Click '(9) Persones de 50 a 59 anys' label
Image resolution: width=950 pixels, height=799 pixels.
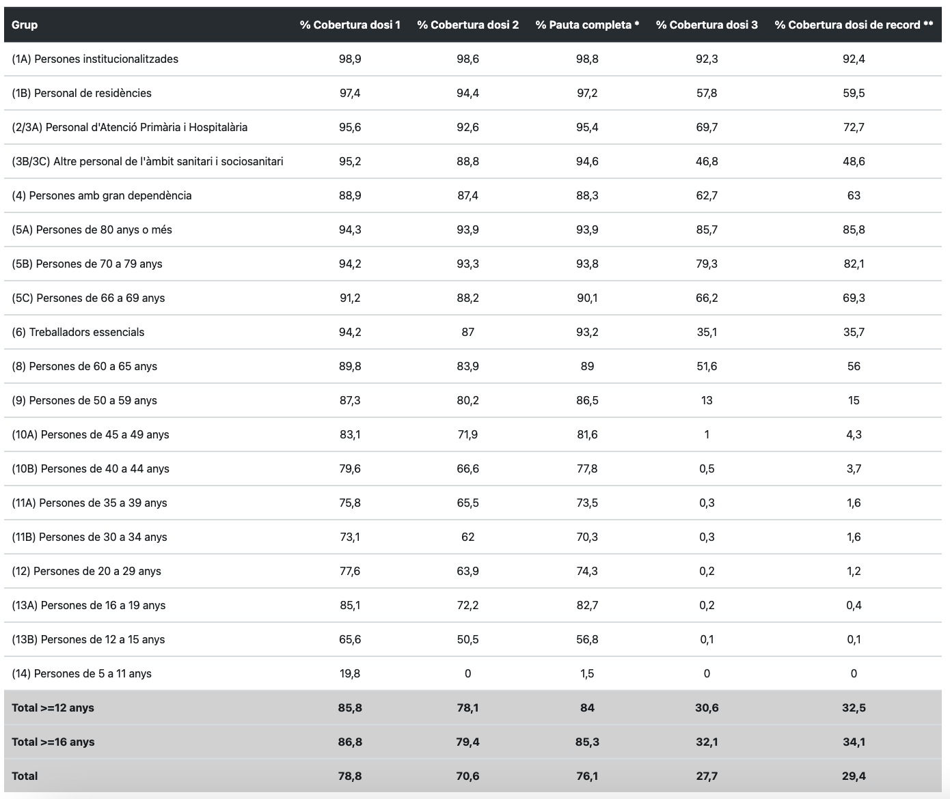coord(84,400)
